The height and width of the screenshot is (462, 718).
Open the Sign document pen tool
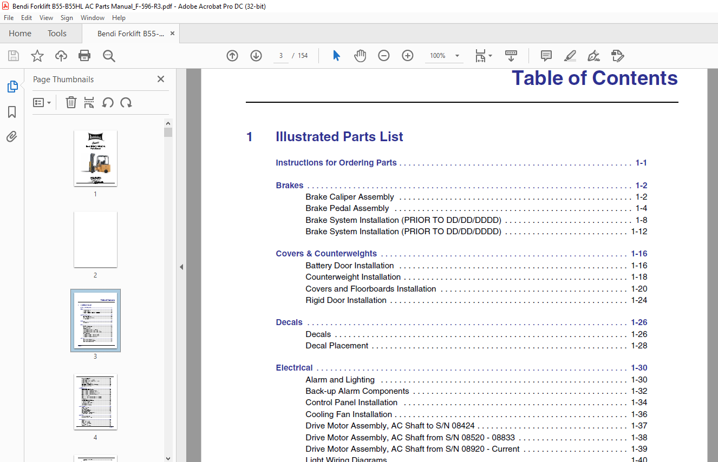pyautogui.click(x=593, y=56)
